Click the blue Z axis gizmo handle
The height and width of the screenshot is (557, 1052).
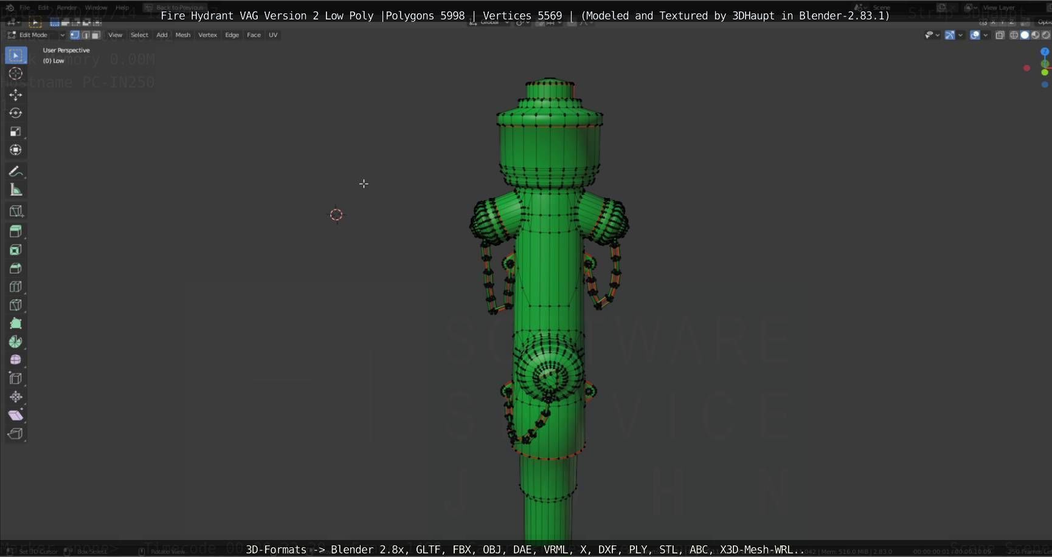1045,52
